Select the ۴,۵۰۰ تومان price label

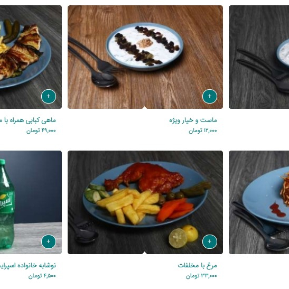click(42, 276)
